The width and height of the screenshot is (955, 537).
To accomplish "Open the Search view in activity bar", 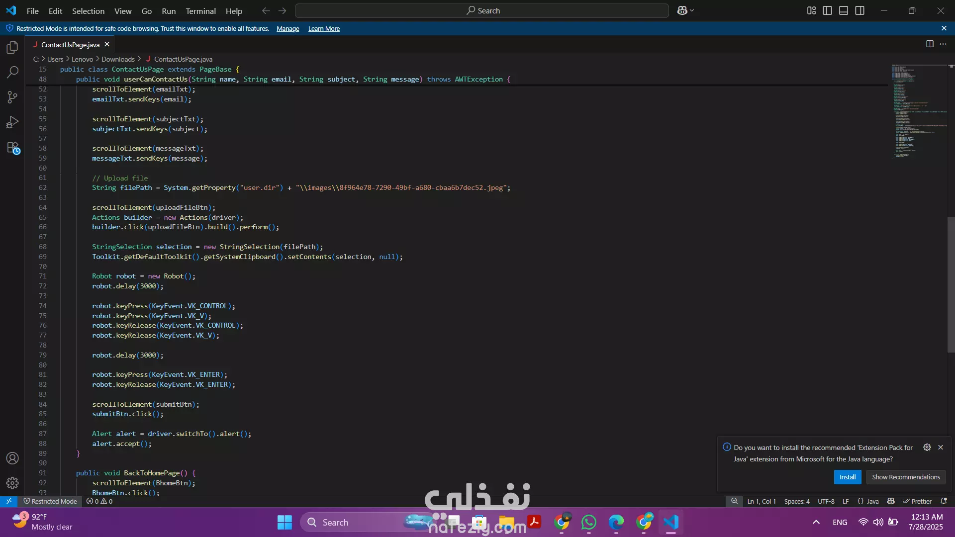I will [12, 73].
